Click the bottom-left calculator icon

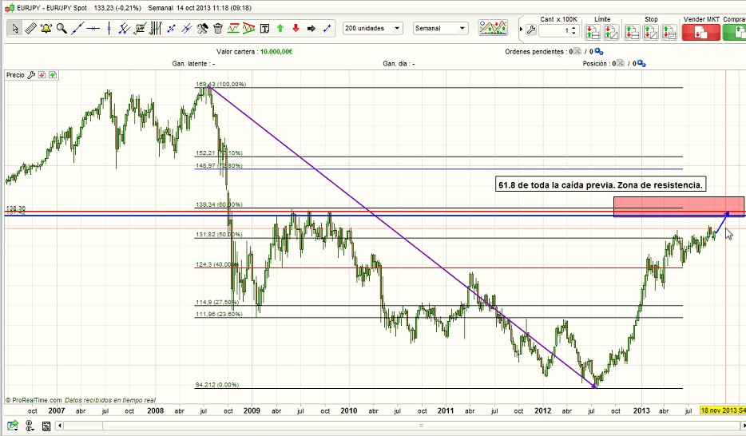click(x=46, y=426)
